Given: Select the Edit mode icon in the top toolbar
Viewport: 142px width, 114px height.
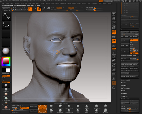Looking at the screenshot, I should (30, 9).
